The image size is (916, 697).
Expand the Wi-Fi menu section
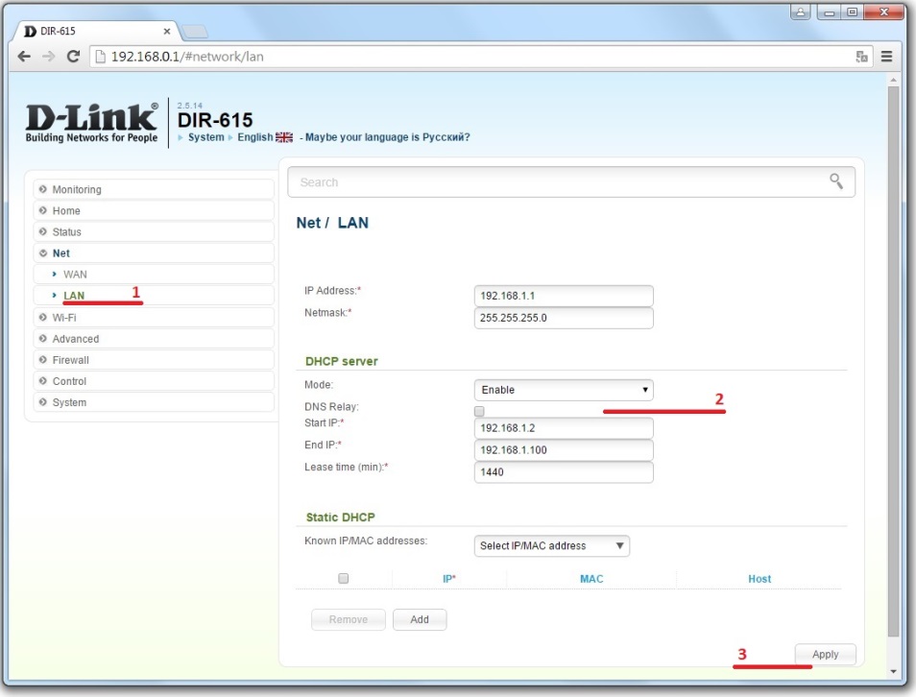[x=154, y=317]
